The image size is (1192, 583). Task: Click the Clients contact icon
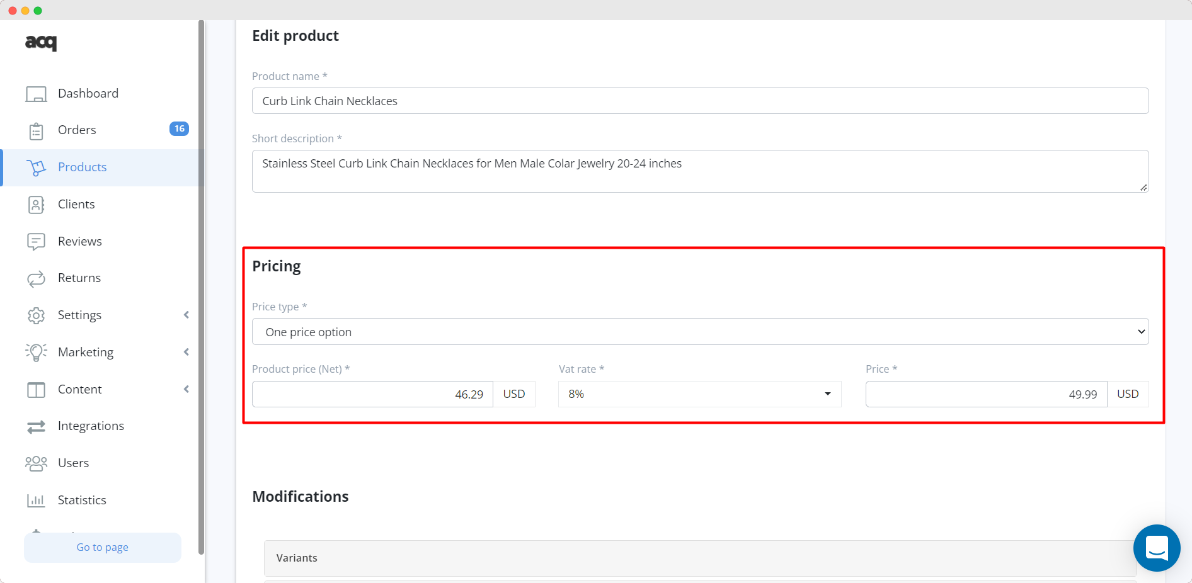click(x=36, y=205)
